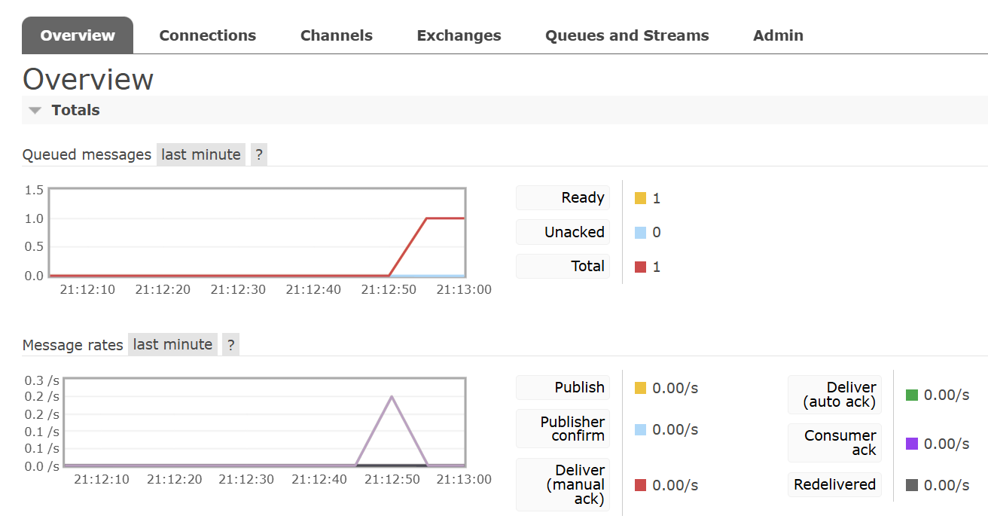Click the purple Consumer ack swatch
988x522 pixels.
click(912, 444)
